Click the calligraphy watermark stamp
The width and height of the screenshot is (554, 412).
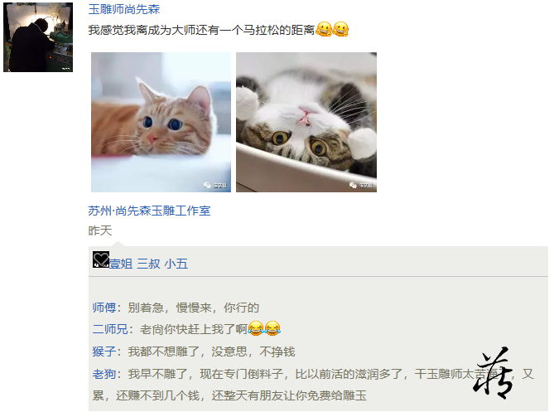click(493, 373)
